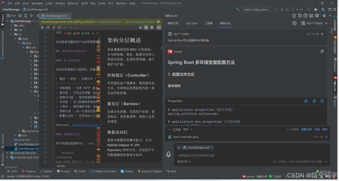Image resolution: width=339 pixels, height=181 pixels.
Task: Open the 智能引导 tab in JavaAI
Action: 173,23
